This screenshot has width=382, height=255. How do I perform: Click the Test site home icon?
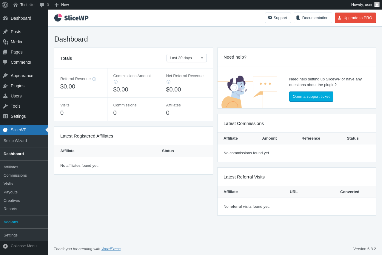pos(16,5)
